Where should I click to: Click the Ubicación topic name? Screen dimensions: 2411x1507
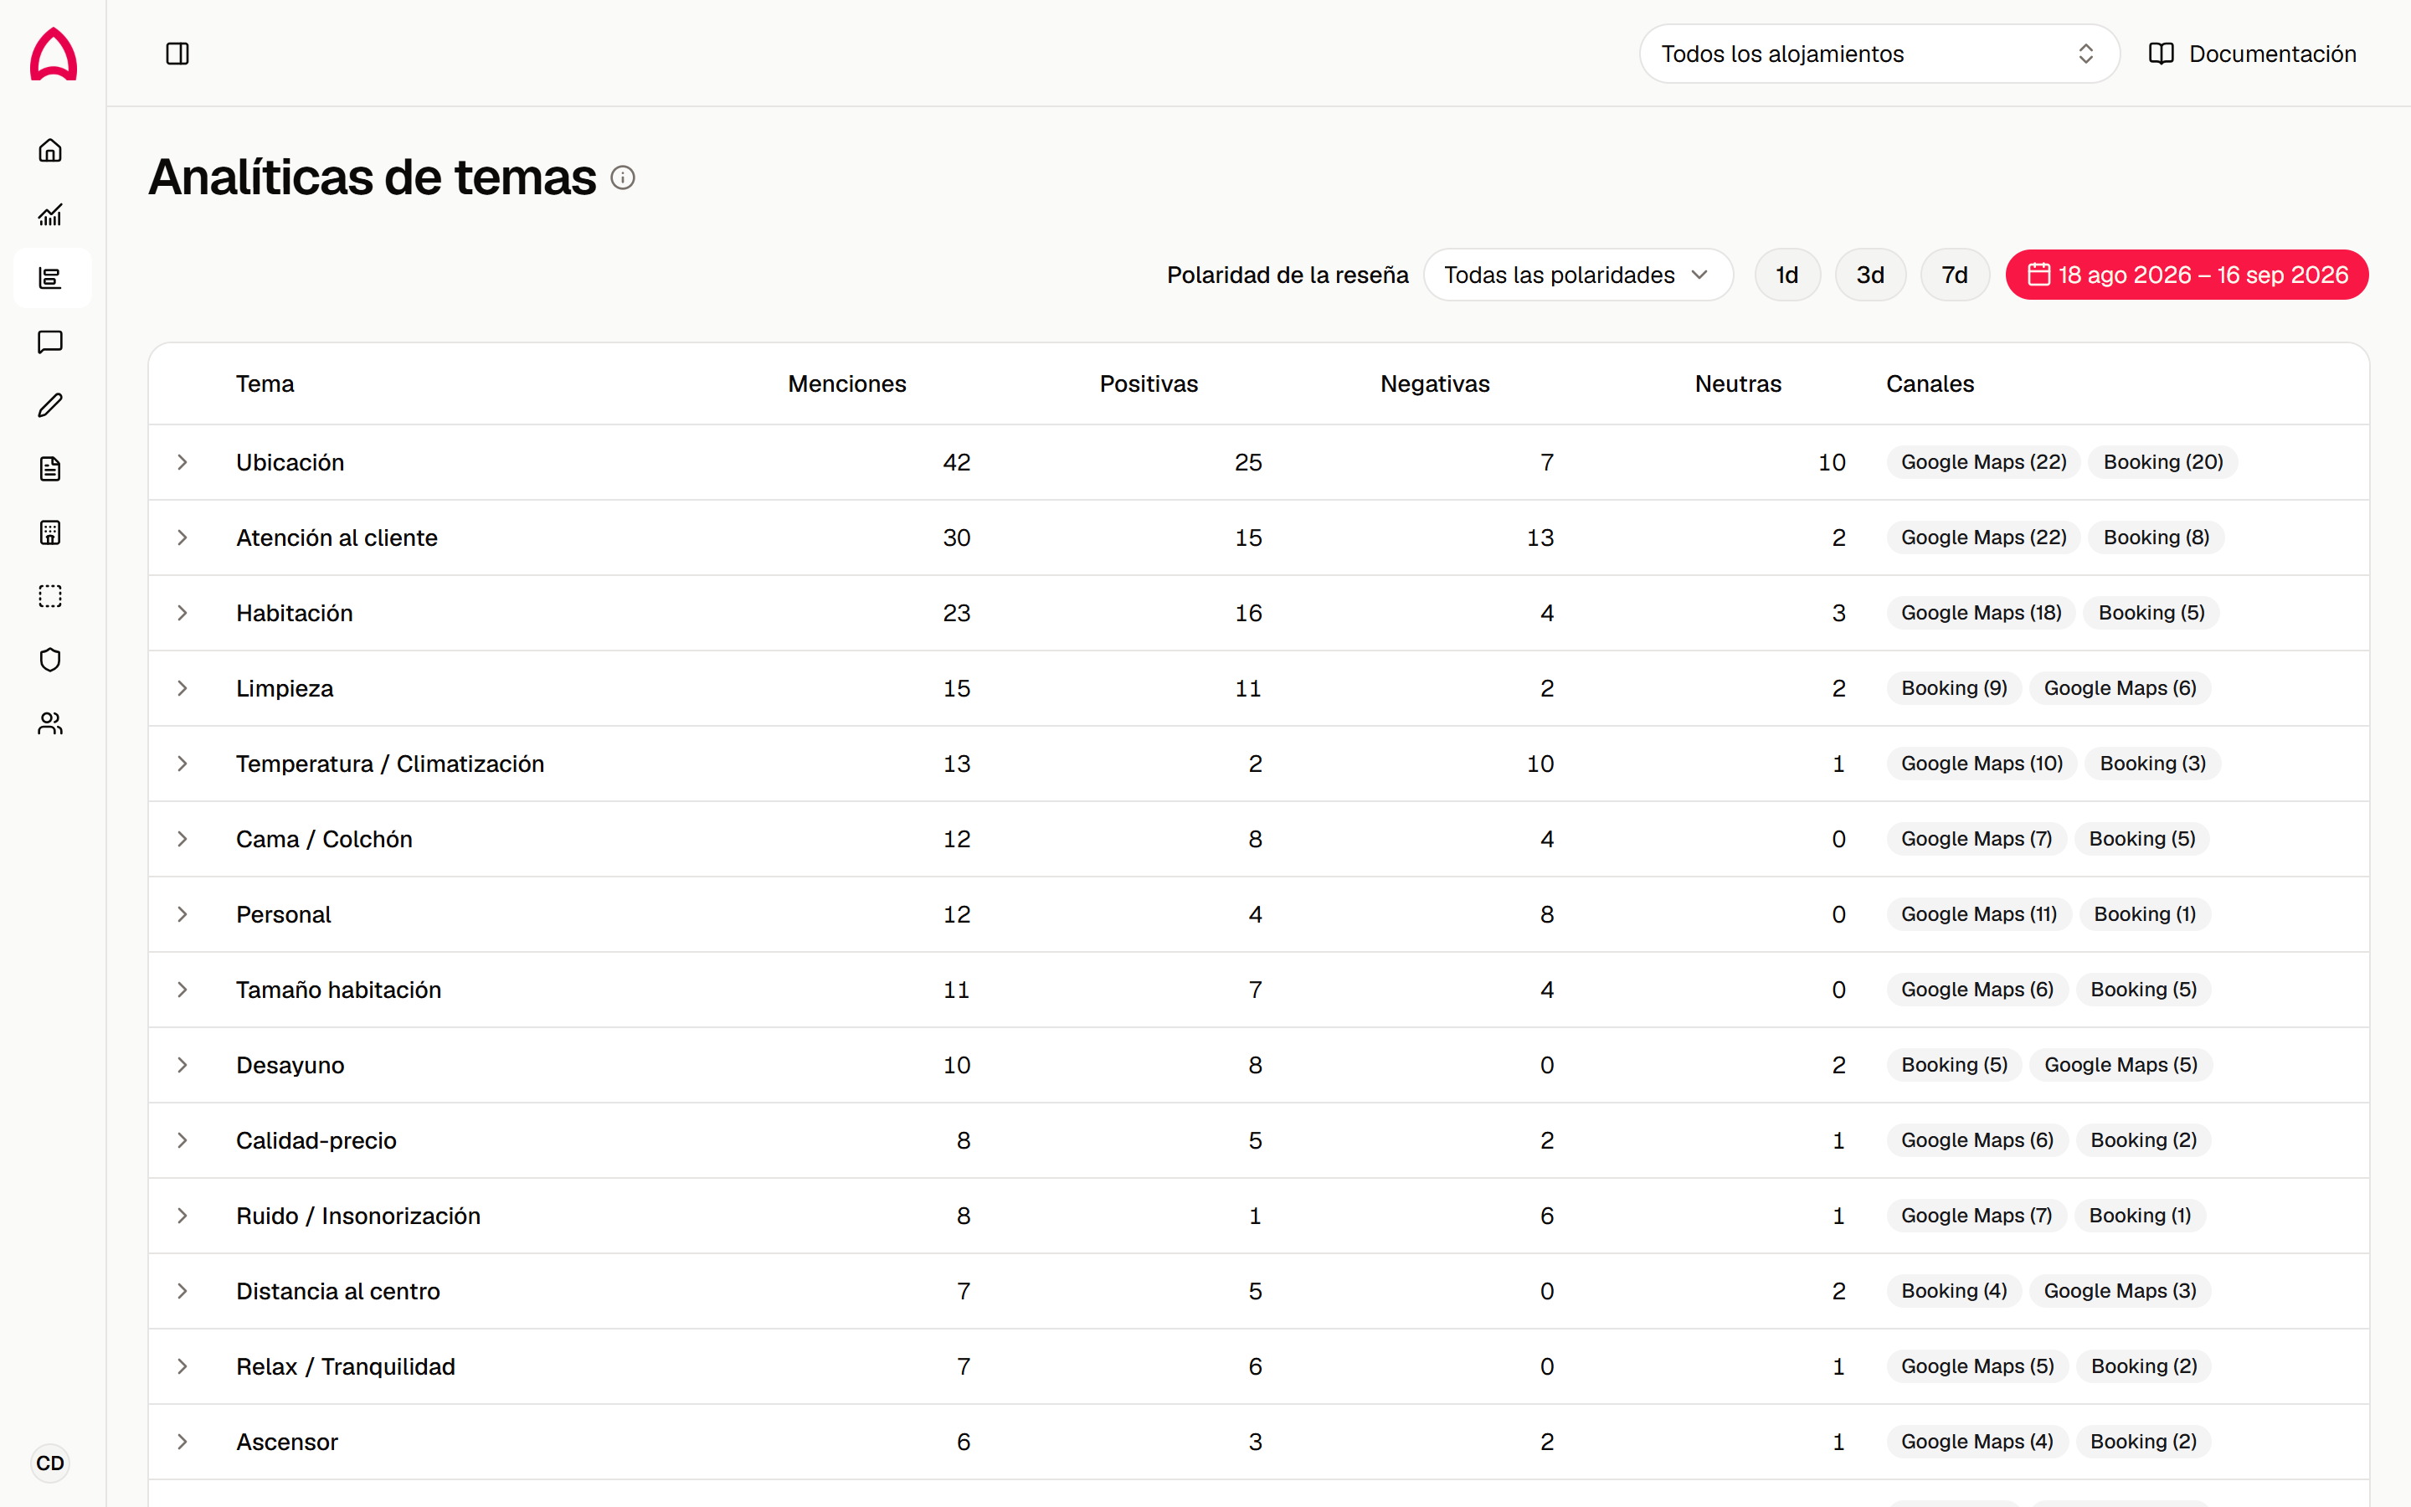coord(290,462)
